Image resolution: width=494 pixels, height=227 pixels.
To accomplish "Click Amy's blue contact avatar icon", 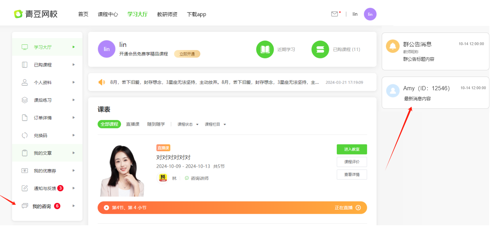I will pyautogui.click(x=393, y=90).
